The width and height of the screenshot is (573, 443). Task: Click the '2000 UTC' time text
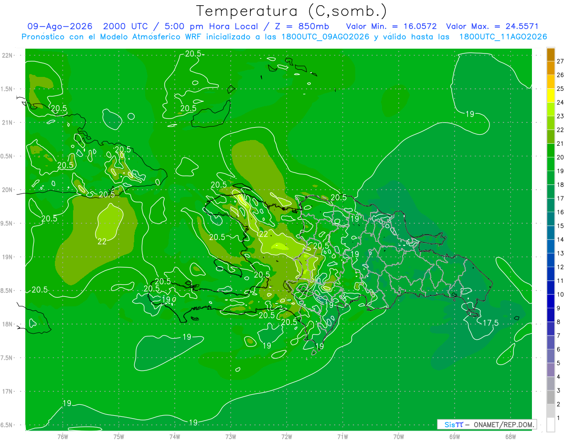[x=125, y=26]
